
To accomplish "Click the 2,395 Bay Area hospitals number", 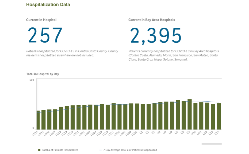I will (156, 35).
